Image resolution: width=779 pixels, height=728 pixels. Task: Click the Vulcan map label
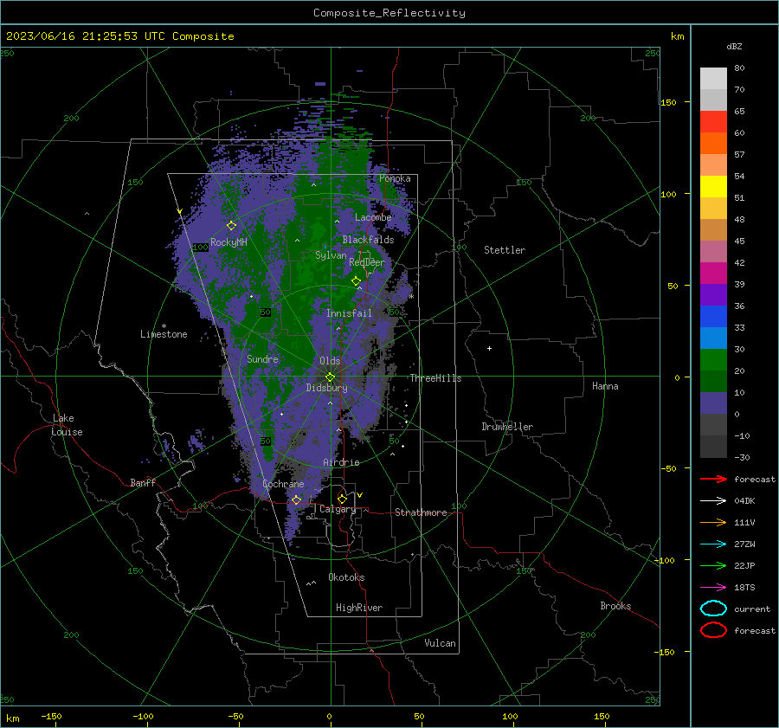coord(440,643)
